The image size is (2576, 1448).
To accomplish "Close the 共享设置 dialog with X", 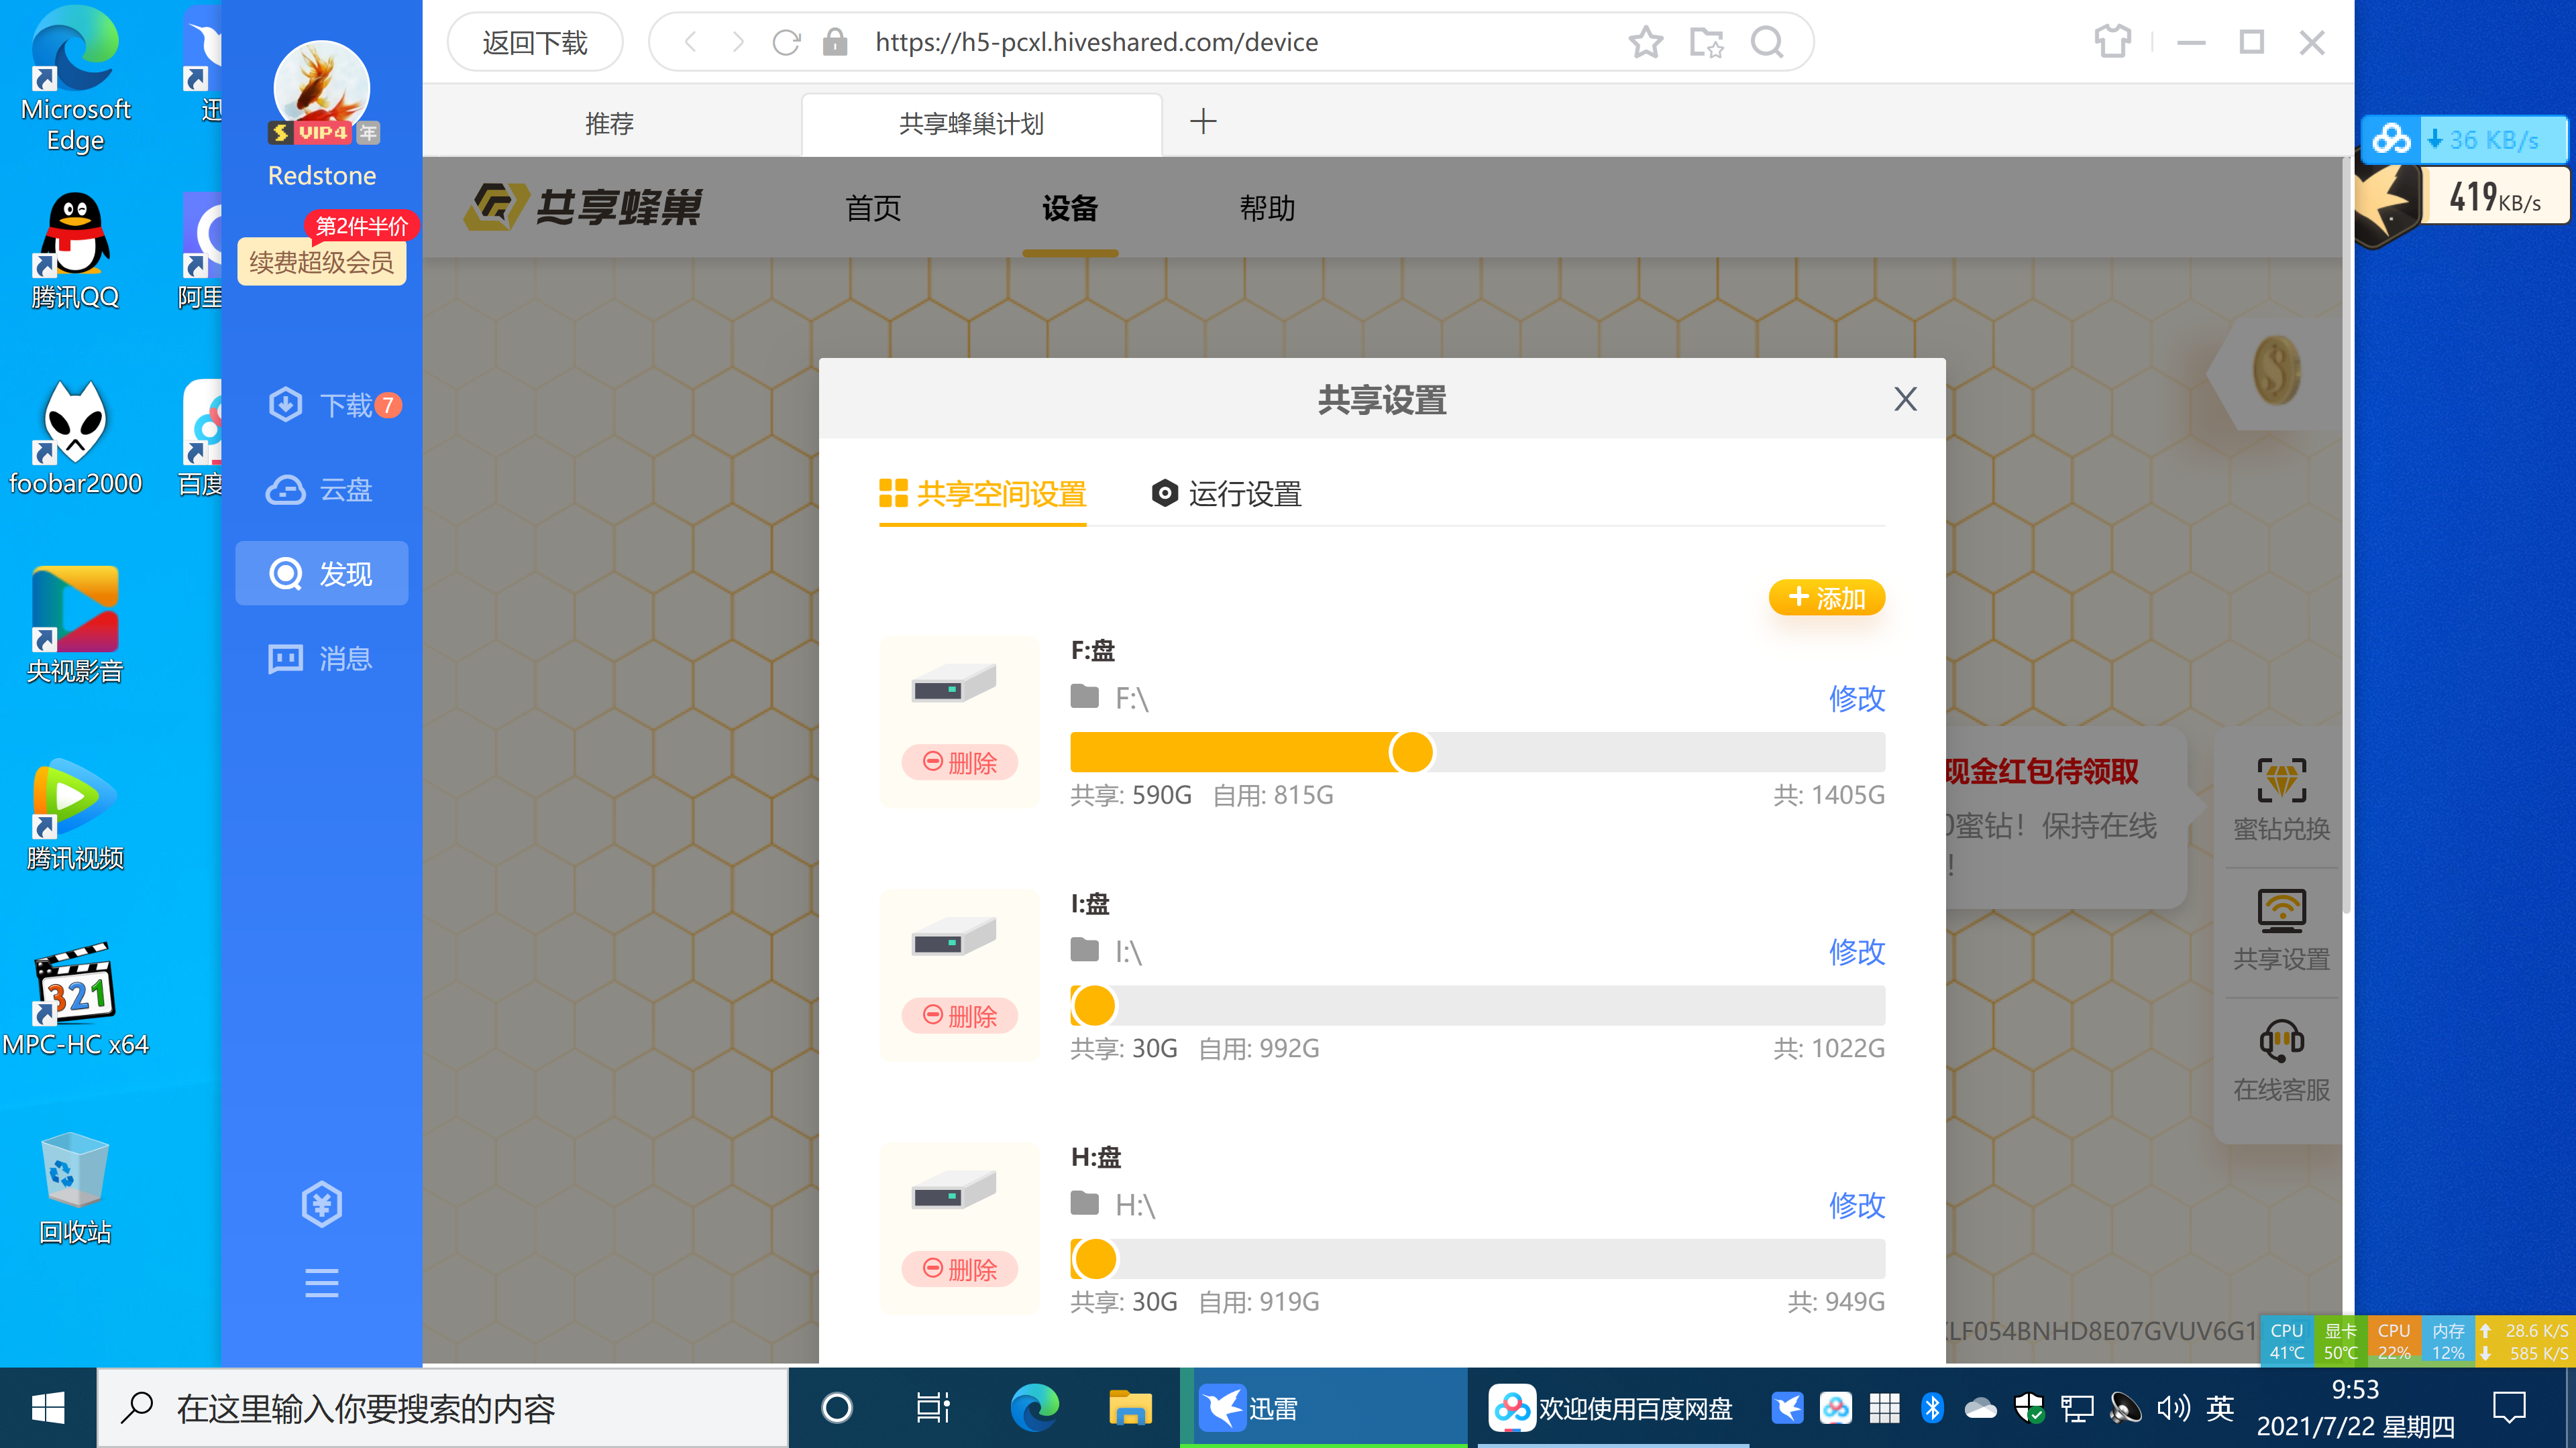I will click(1905, 399).
